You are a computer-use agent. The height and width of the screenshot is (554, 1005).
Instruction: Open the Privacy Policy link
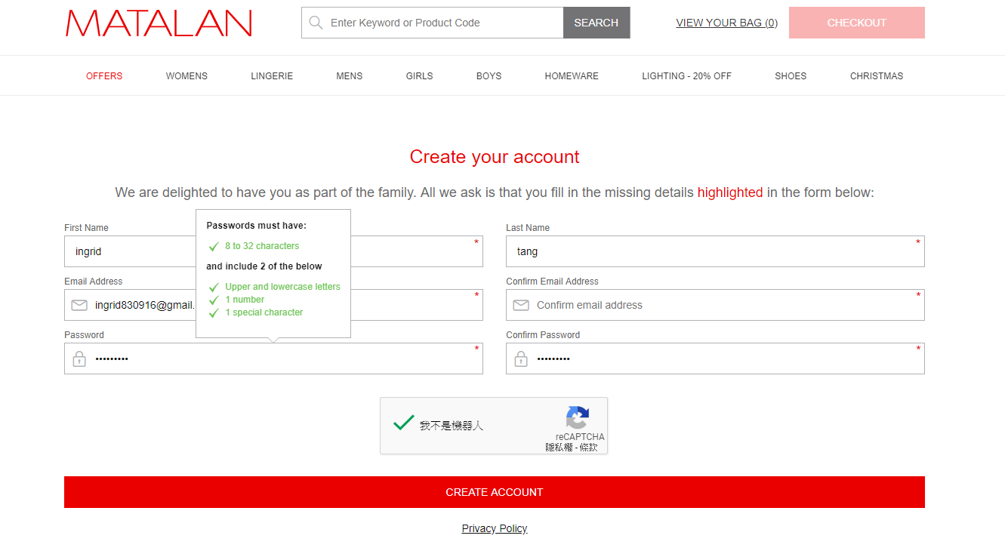[495, 528]
